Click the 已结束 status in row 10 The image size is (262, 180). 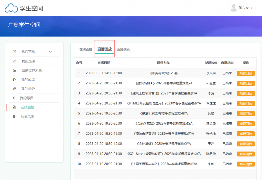point(227,164)
